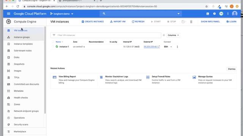Open more actions menu for instance-1

tap(177, 47)
